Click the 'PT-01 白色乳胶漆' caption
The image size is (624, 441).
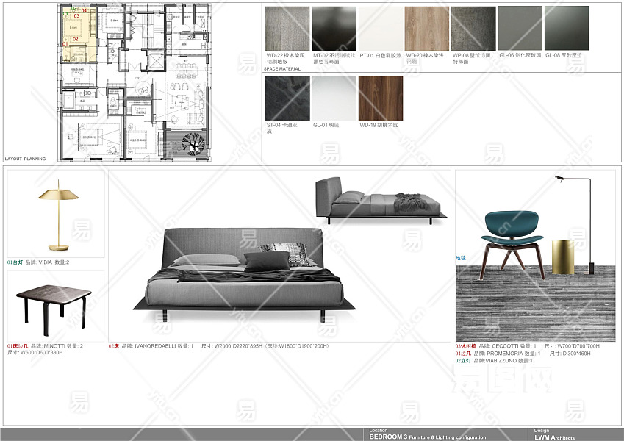click(x=380, y=56)
